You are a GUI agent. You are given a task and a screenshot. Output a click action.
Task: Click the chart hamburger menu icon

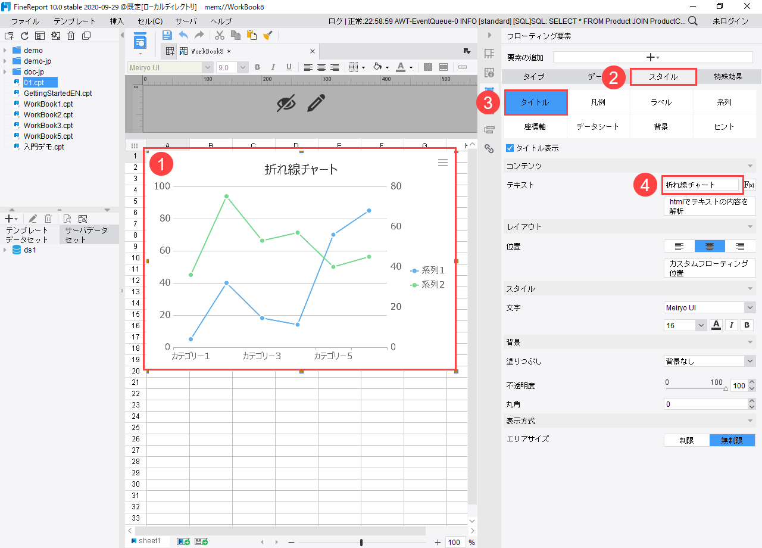[443, 163]
